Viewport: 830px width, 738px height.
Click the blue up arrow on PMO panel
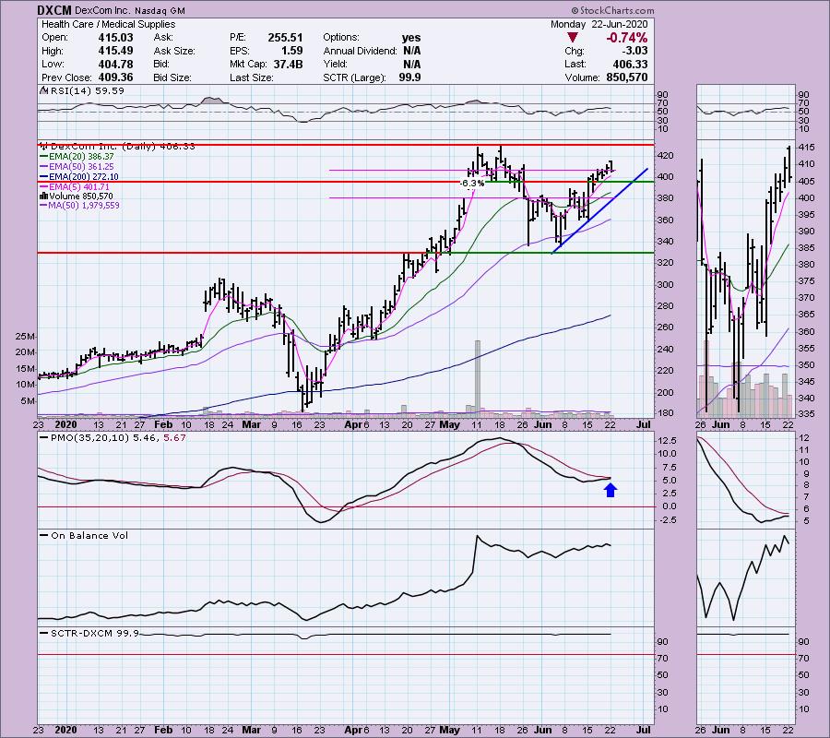611,490
